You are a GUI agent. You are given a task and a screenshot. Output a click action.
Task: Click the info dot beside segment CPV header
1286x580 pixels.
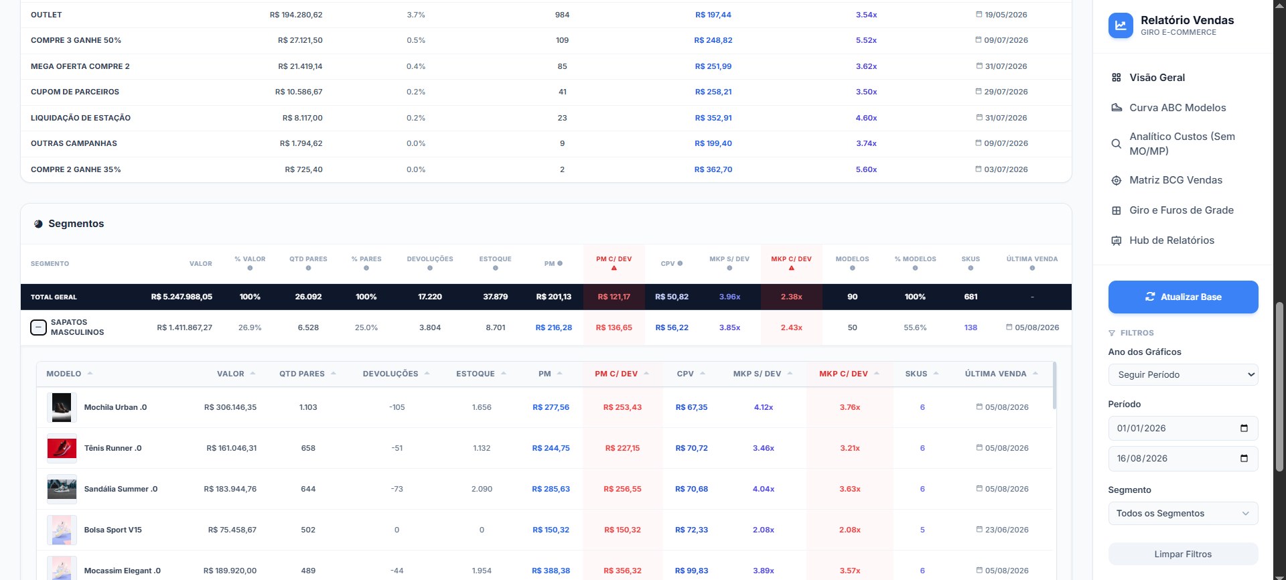680,263
